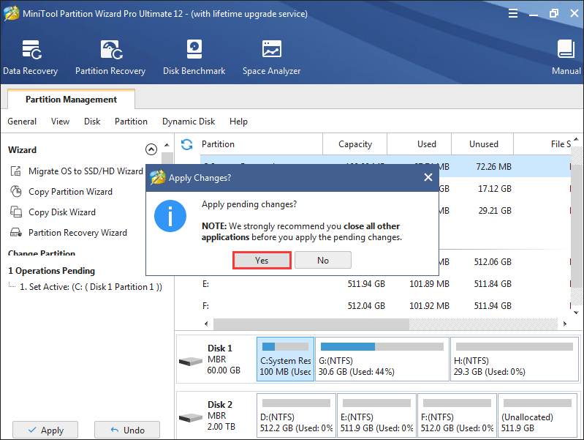Click Copy Partition Wizard icon
The image size is (584, 440).
pyautogui.click(x=15, y=192)
